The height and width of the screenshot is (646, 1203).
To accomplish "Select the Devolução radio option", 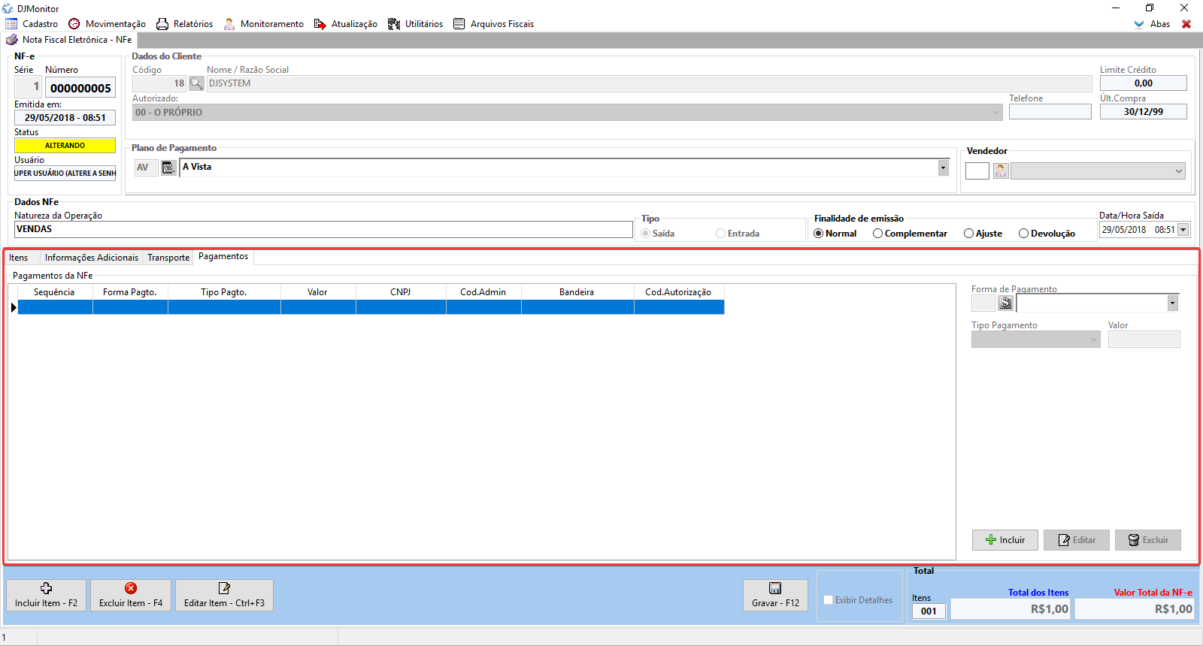I will (x=1023, y=234).
